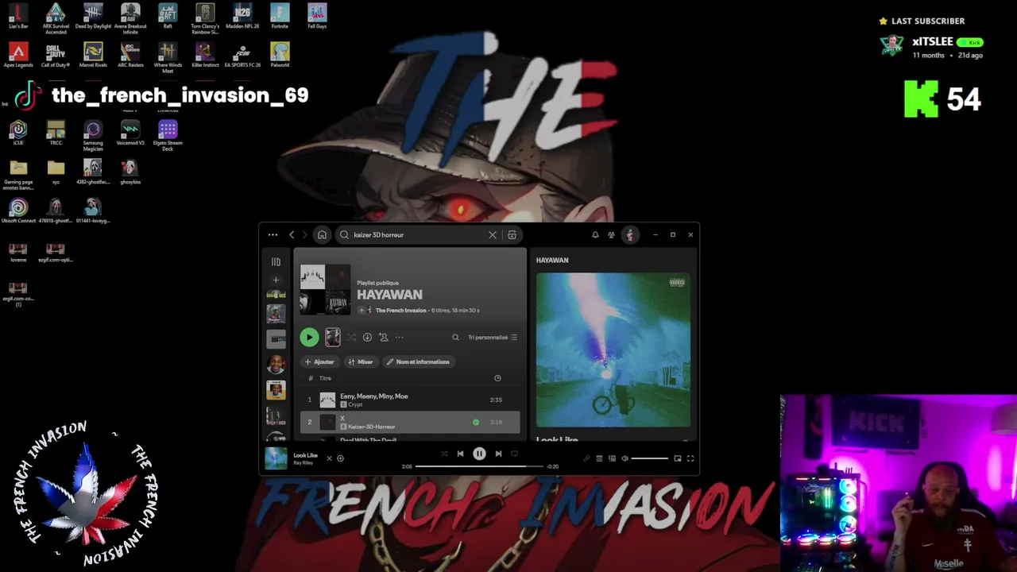This screenshot has height=572, width=1017.
Task: Skip to the next track
Action: click(498, 454)
